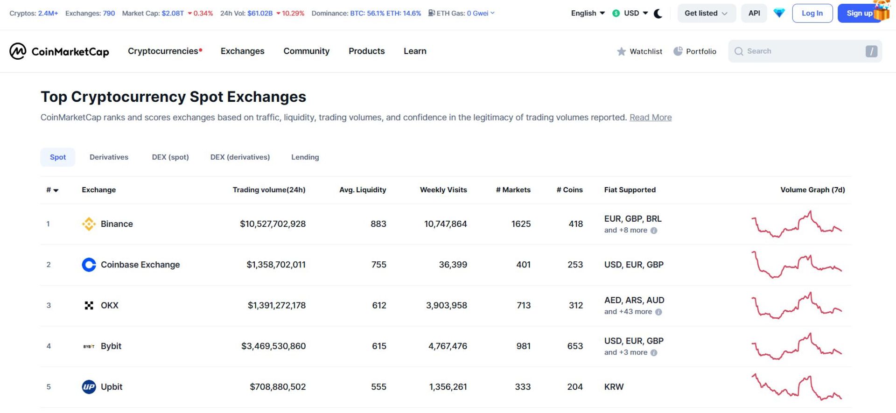Open the USD currency selector
This screenshot has height=413, width=896.
pos(630,13)
